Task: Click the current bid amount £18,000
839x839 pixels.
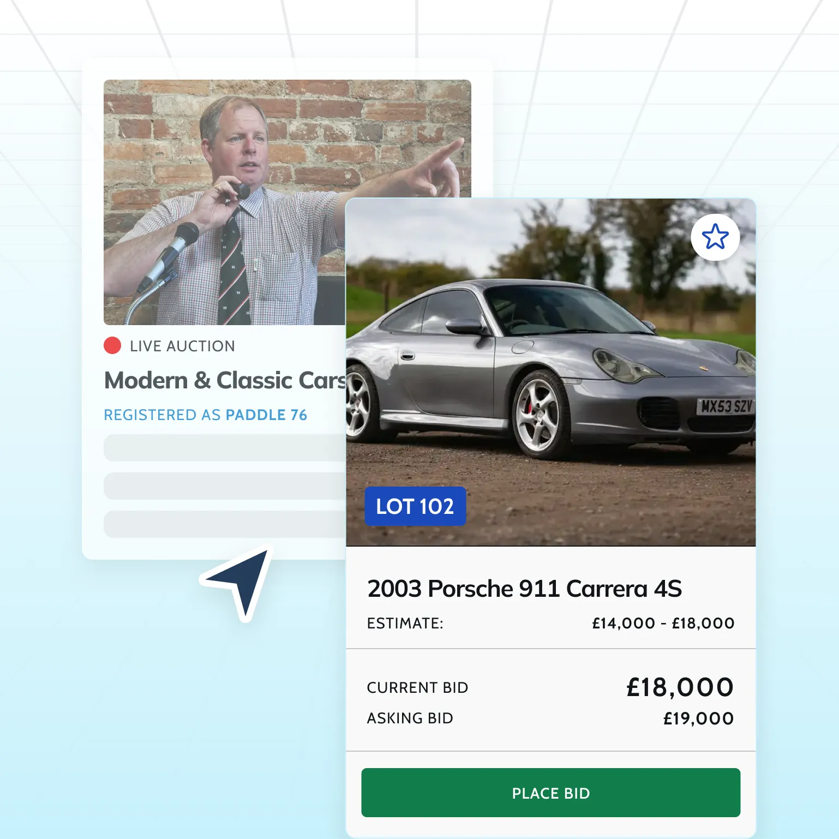Action: coord(680,687)
